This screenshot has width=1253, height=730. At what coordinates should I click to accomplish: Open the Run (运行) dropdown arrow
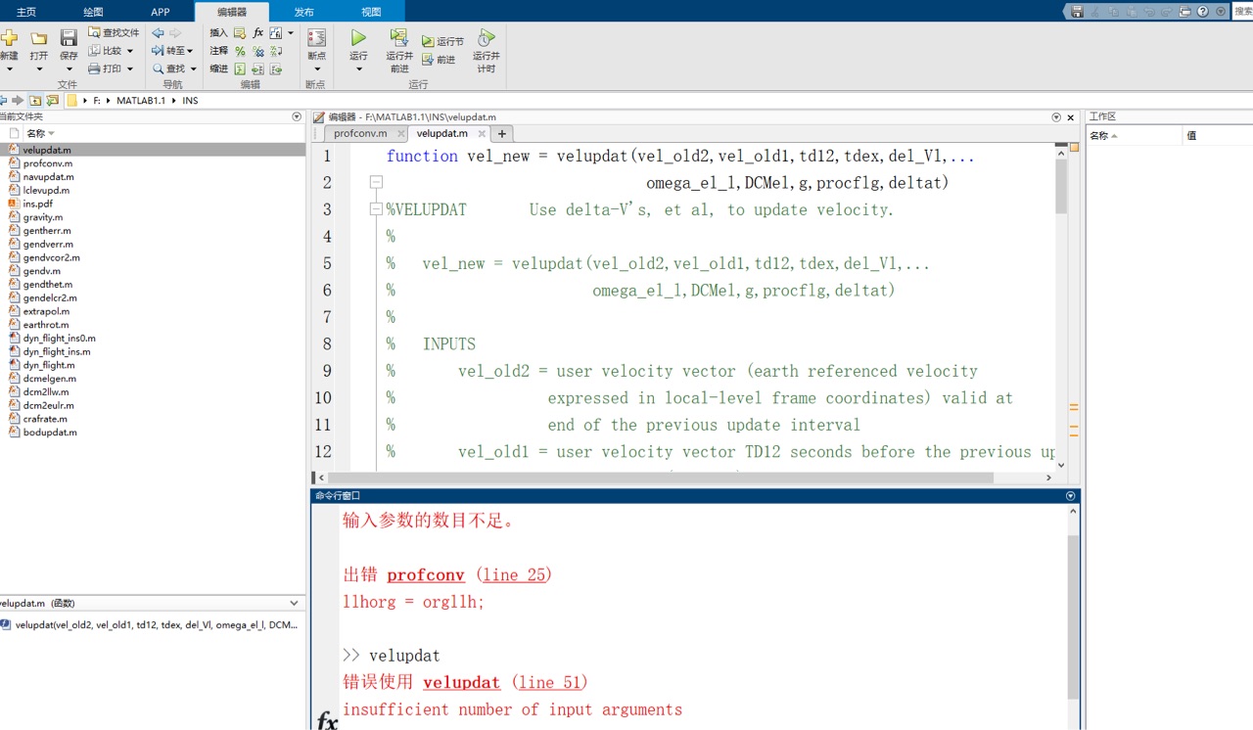tap(358, 68)
